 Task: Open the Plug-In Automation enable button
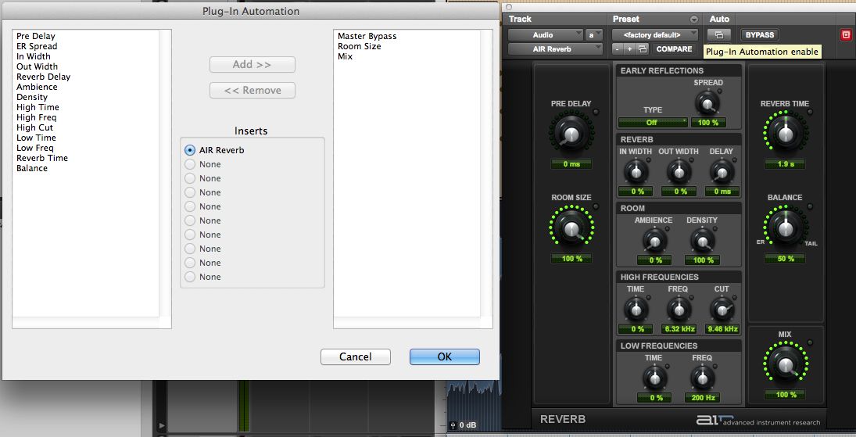(x=719, y=35)
